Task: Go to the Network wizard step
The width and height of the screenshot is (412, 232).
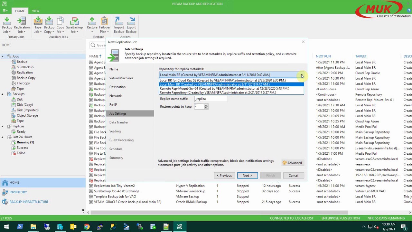Action: [115, 96]
